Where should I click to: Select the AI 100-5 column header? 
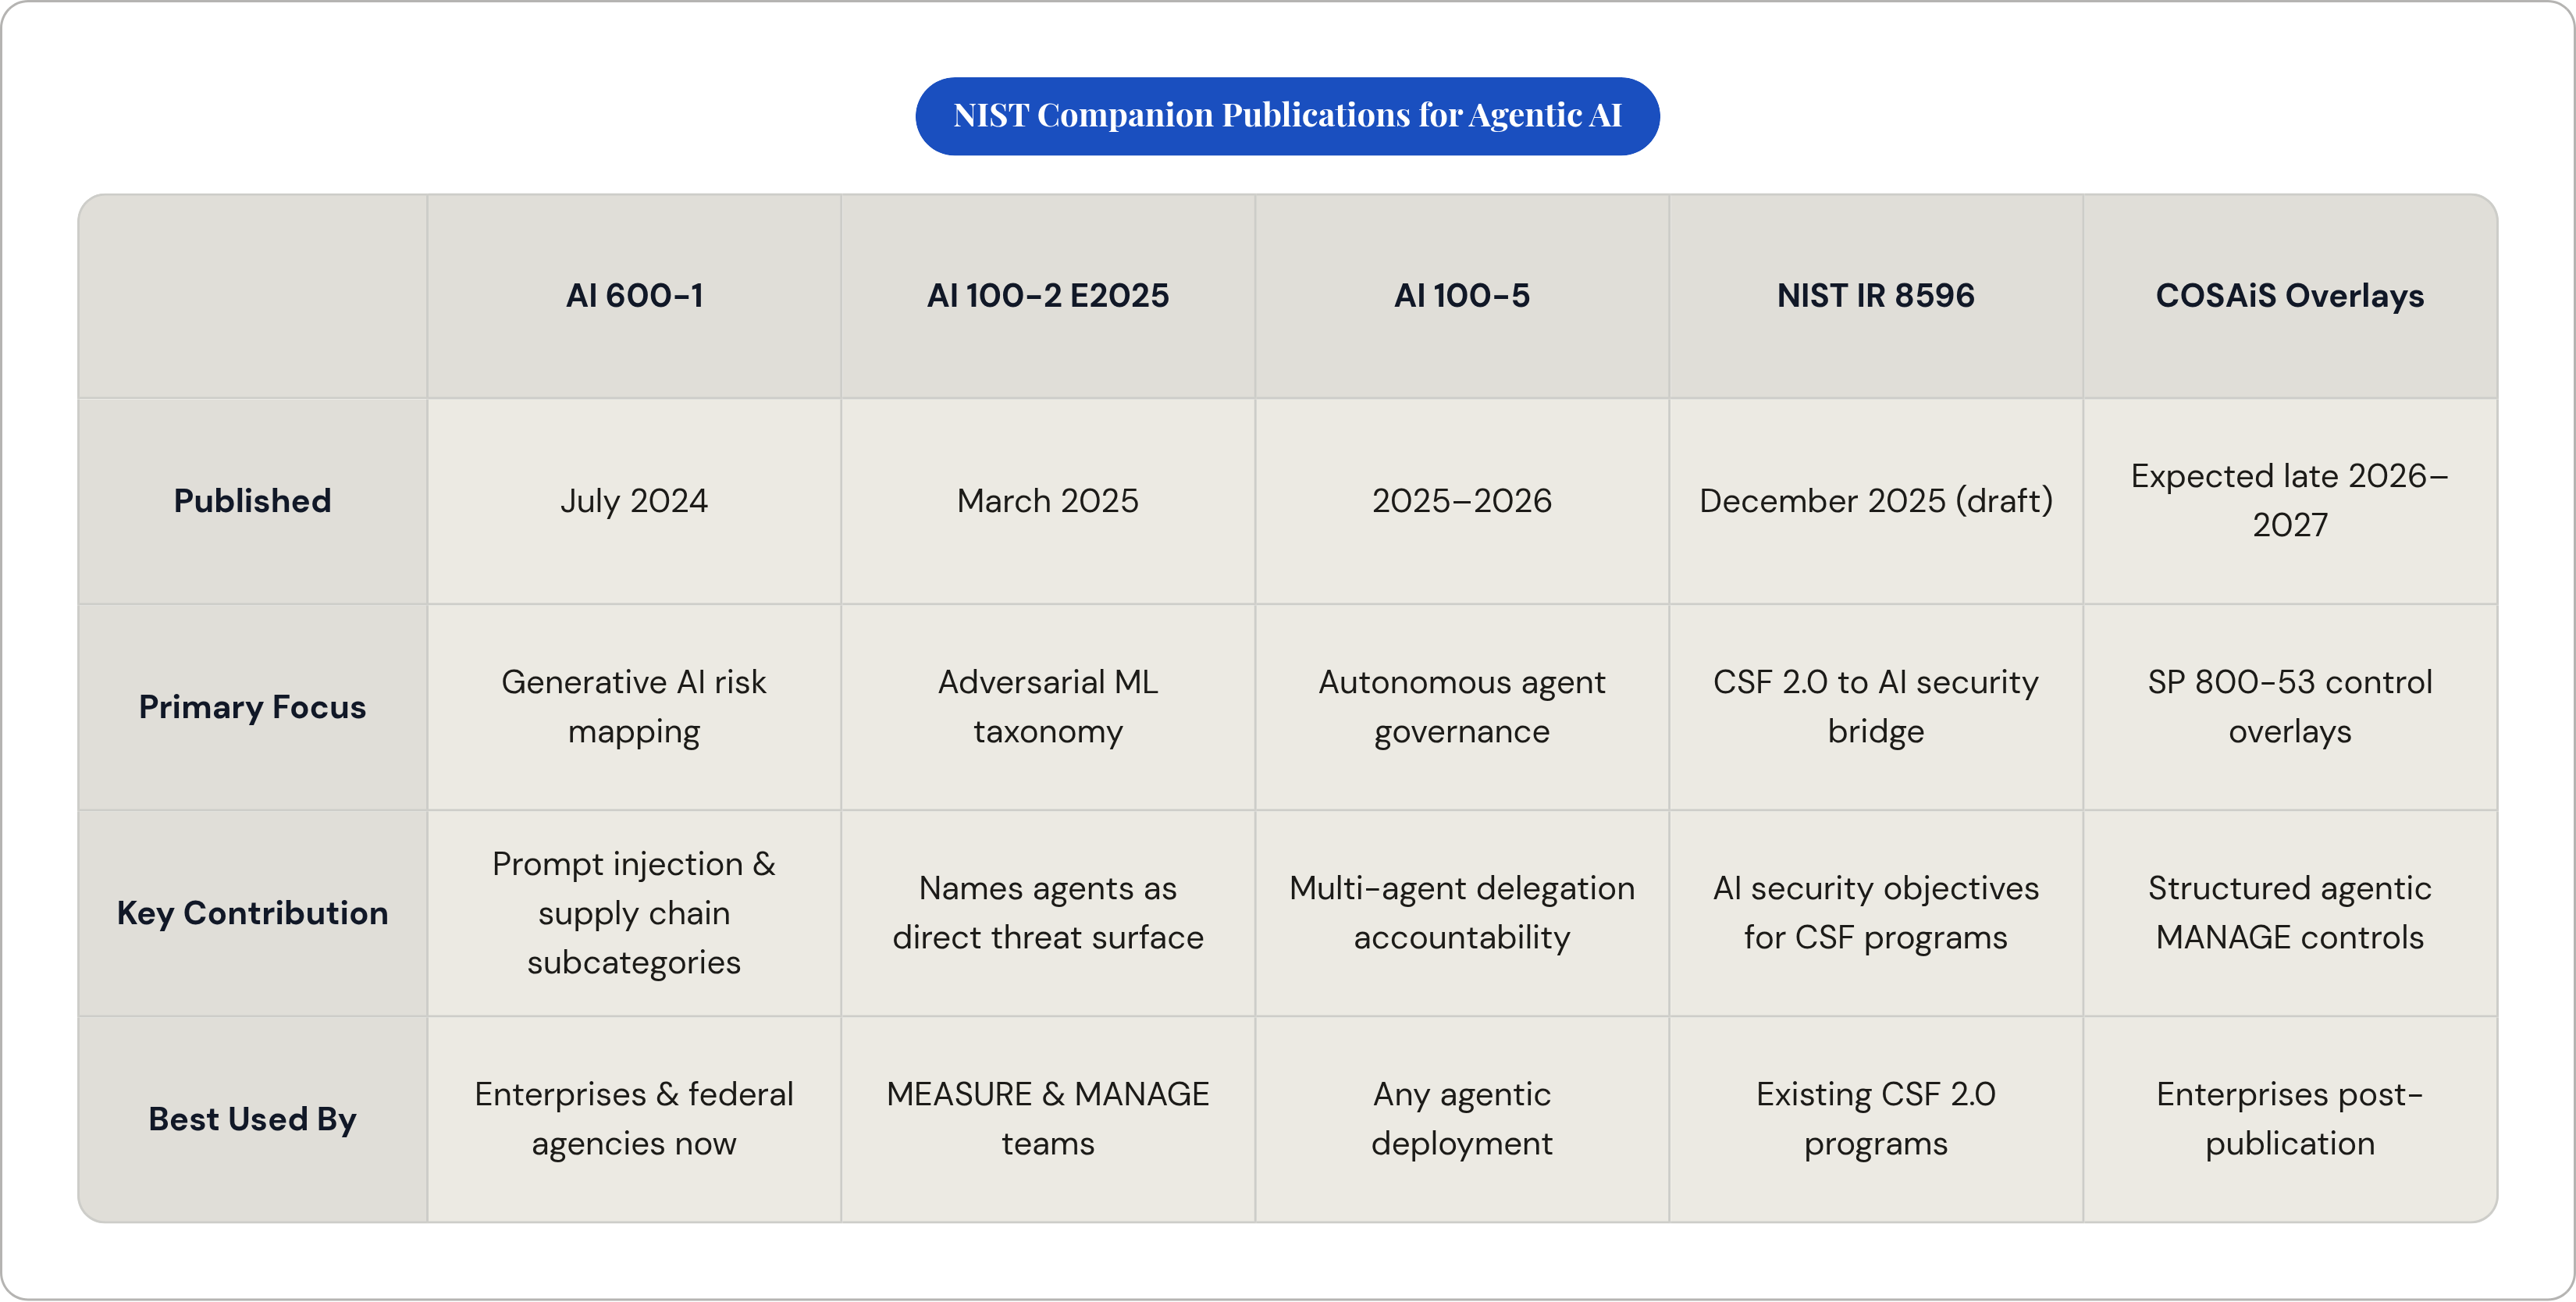tap(1462, 296)
